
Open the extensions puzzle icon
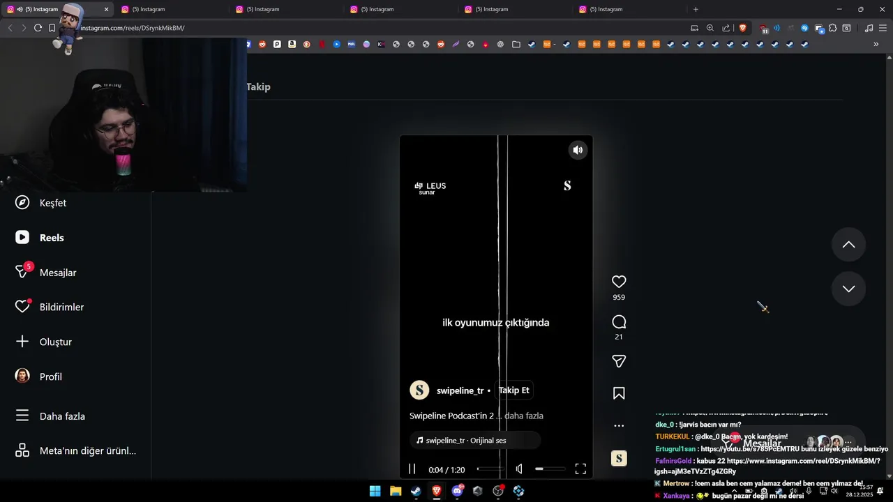pos(833,28)
